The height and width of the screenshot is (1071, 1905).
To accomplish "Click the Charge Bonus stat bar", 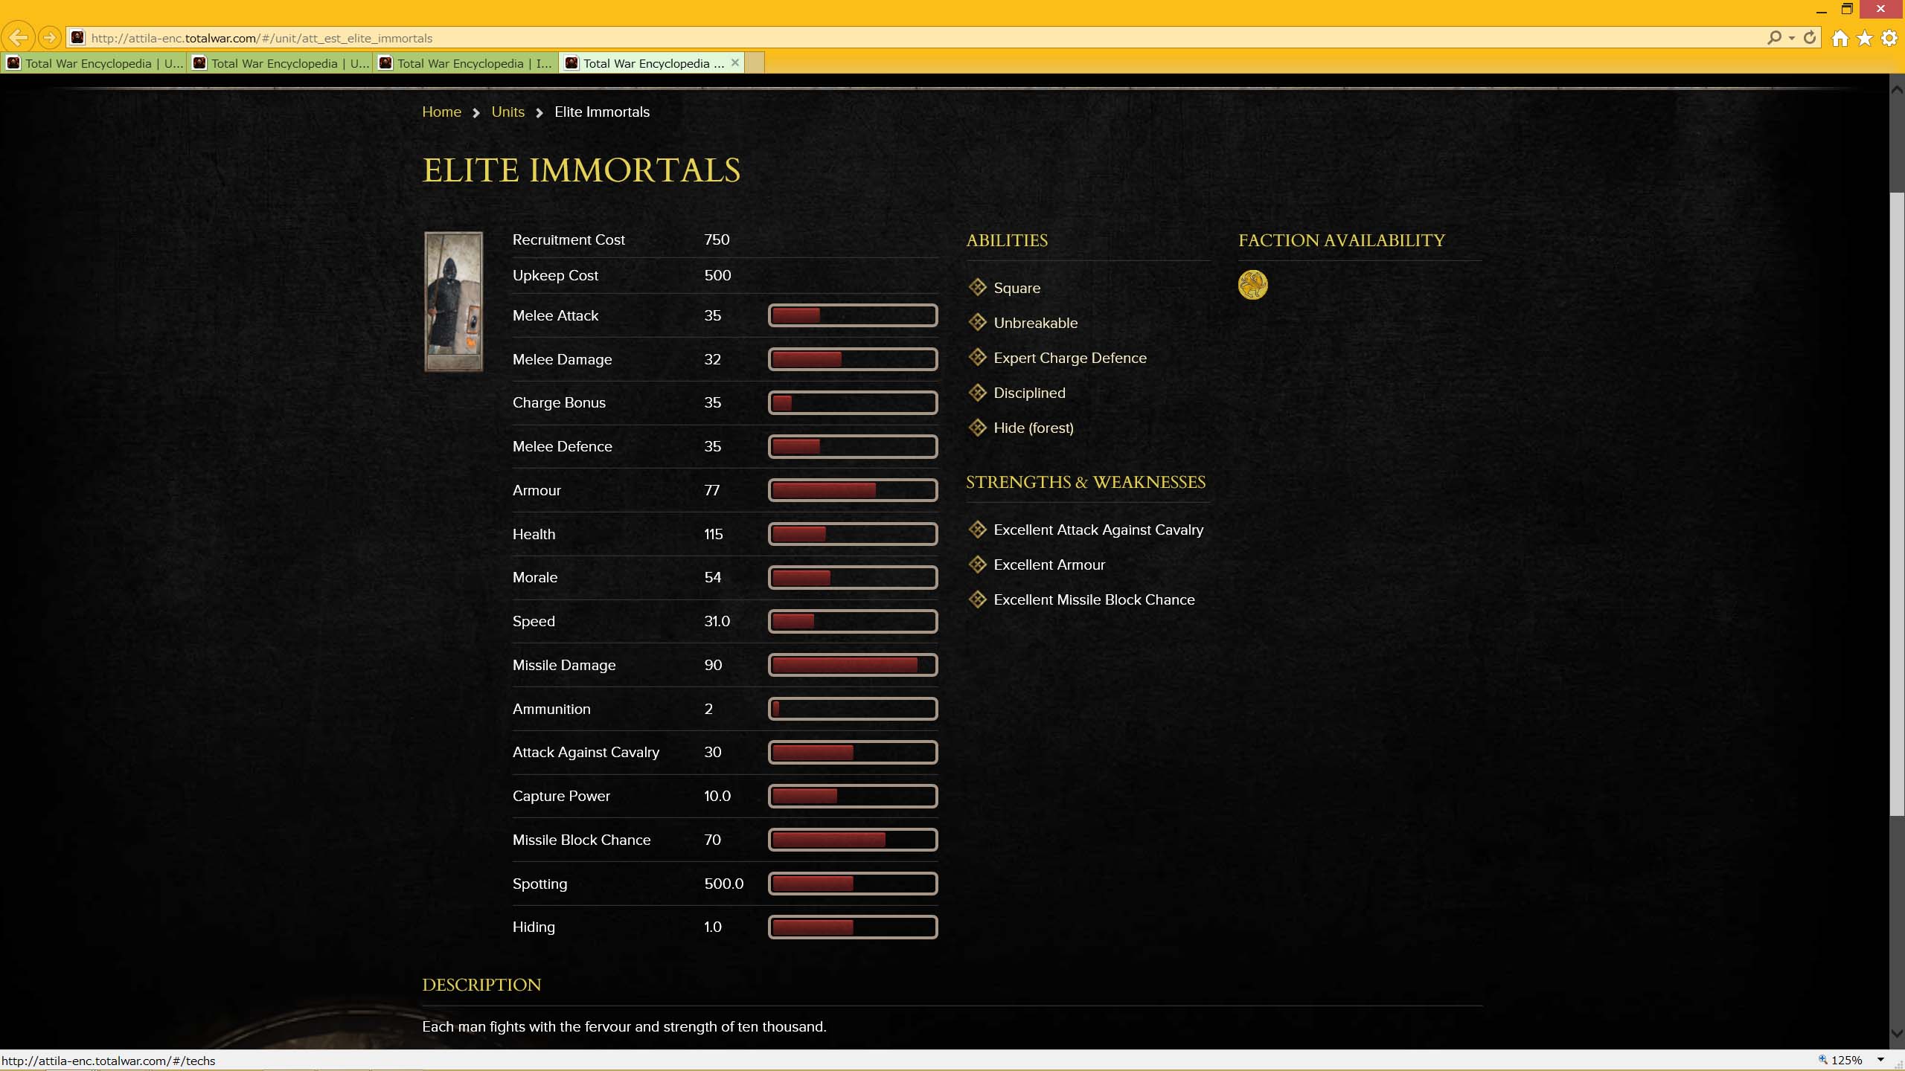I will pyautogui.click(x=853, y=402).
